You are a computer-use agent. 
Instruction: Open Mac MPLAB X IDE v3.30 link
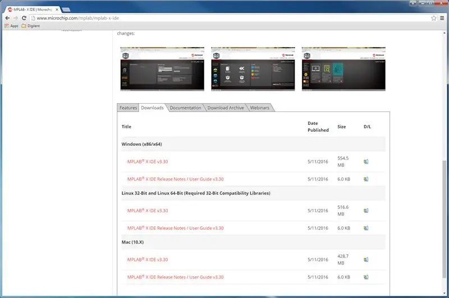[148, 259]
